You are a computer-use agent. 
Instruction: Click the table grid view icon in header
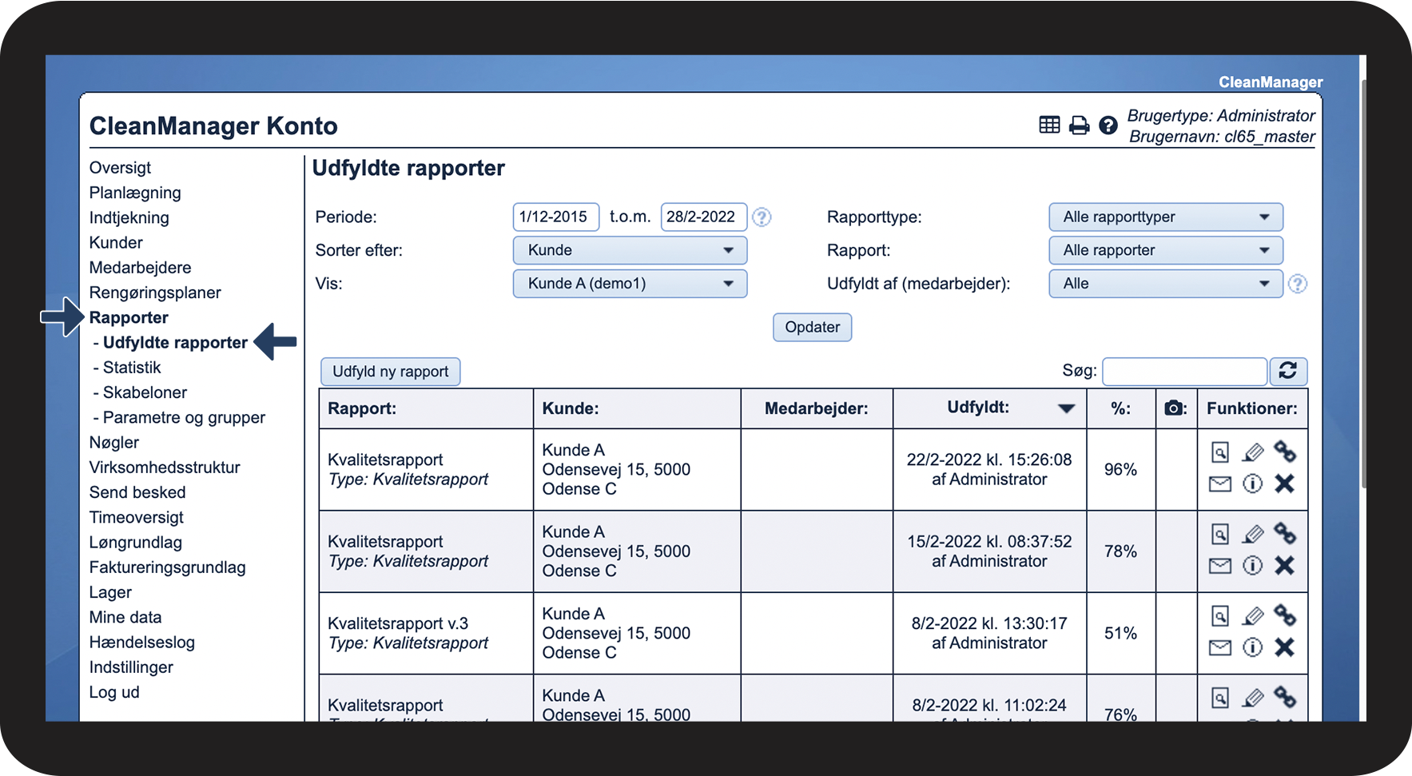click(x=1049, y=125)
